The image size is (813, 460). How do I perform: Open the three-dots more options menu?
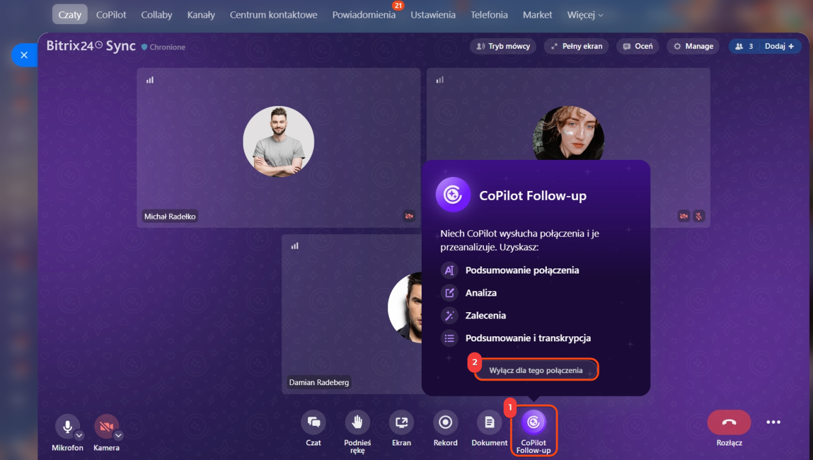point(773,422)
